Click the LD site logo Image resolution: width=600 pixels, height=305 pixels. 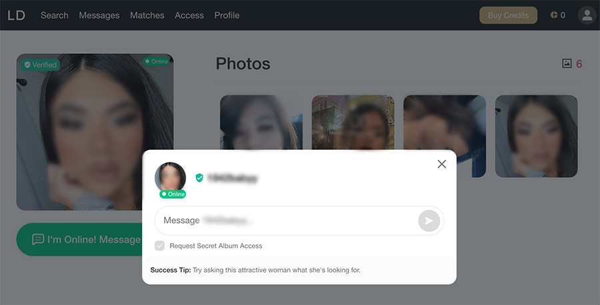tap(16, 15)
